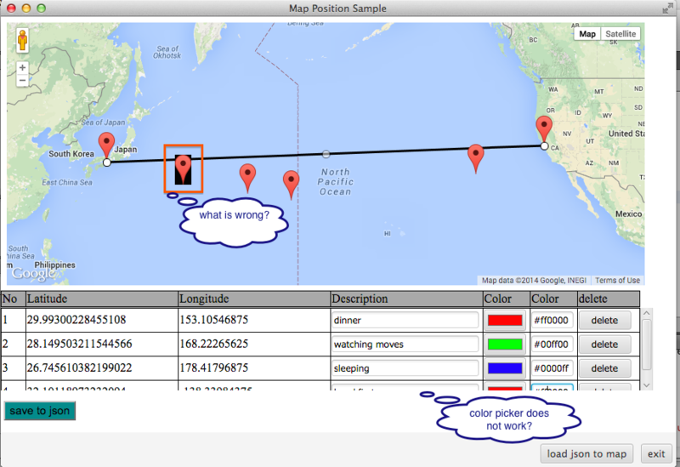
Task: Click the table scrollbar down arrow
Action: (647, 385)
